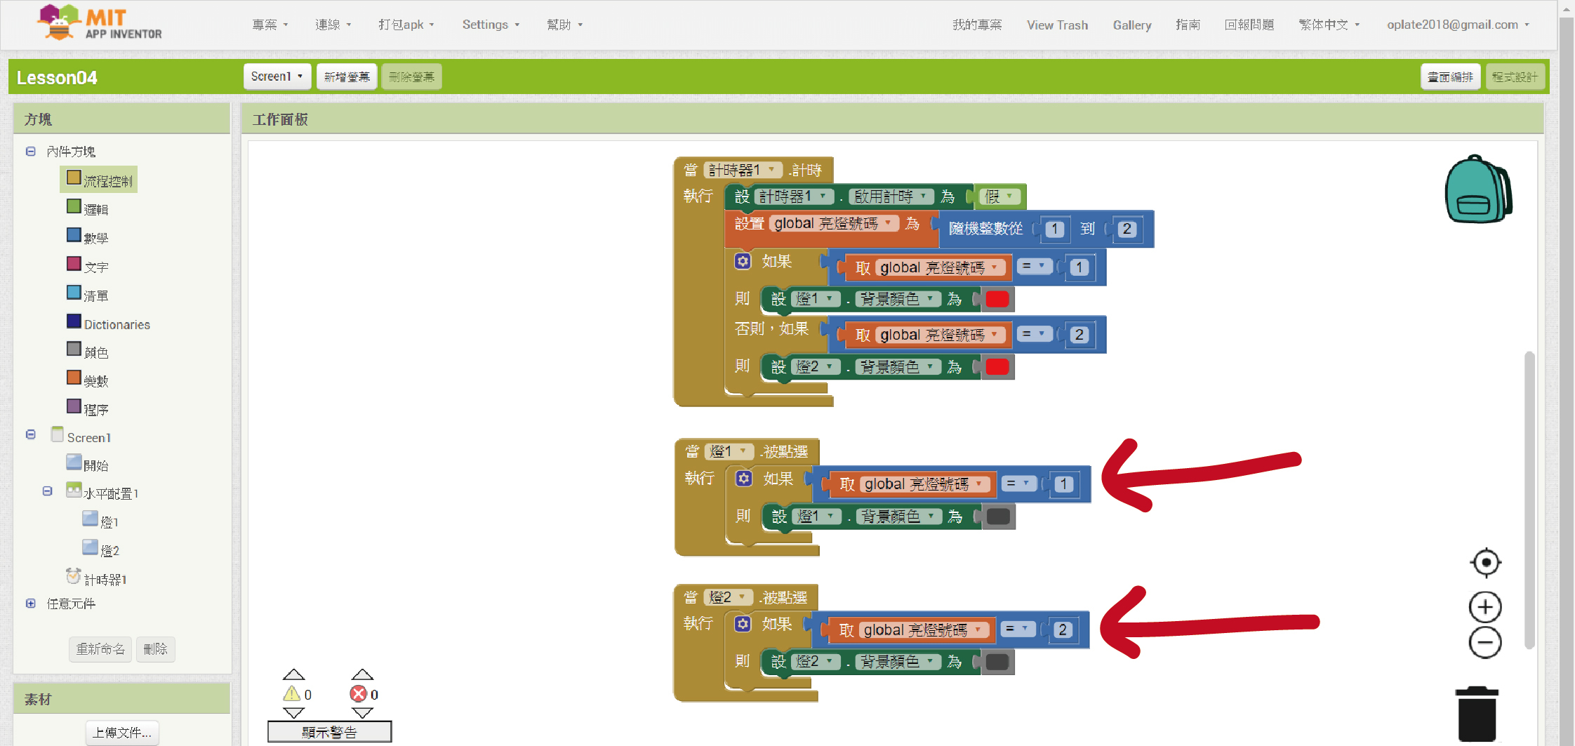Select the 流程控制 block category
1575x746 pixels.
coord(99,180)
